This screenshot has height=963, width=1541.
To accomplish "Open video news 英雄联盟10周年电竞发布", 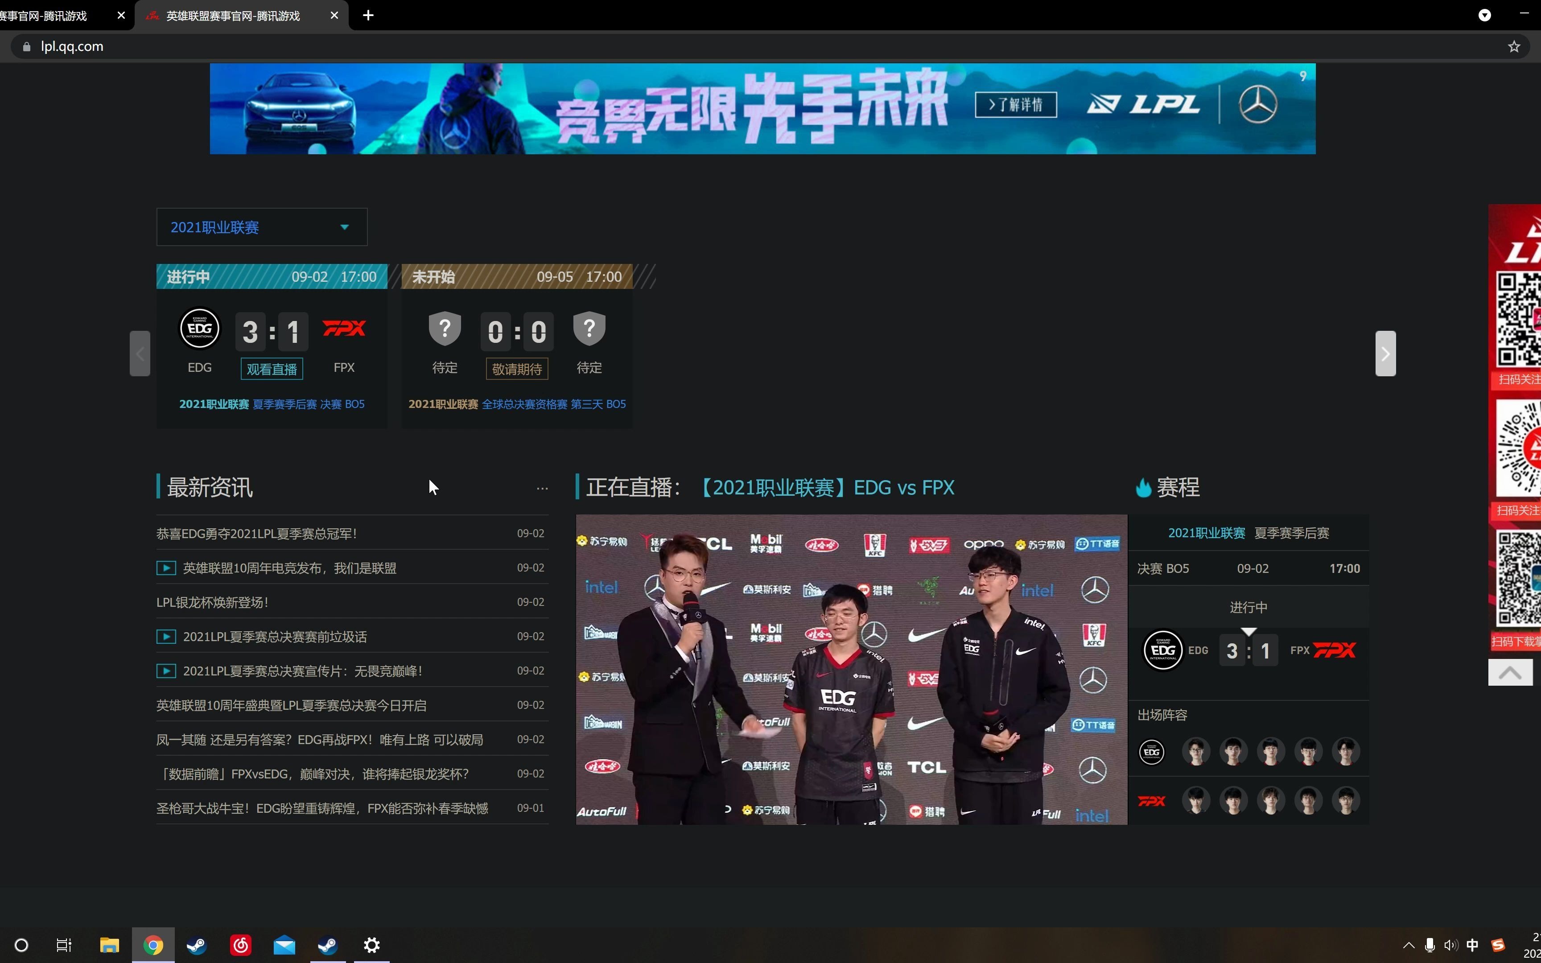I will (290, 568).
